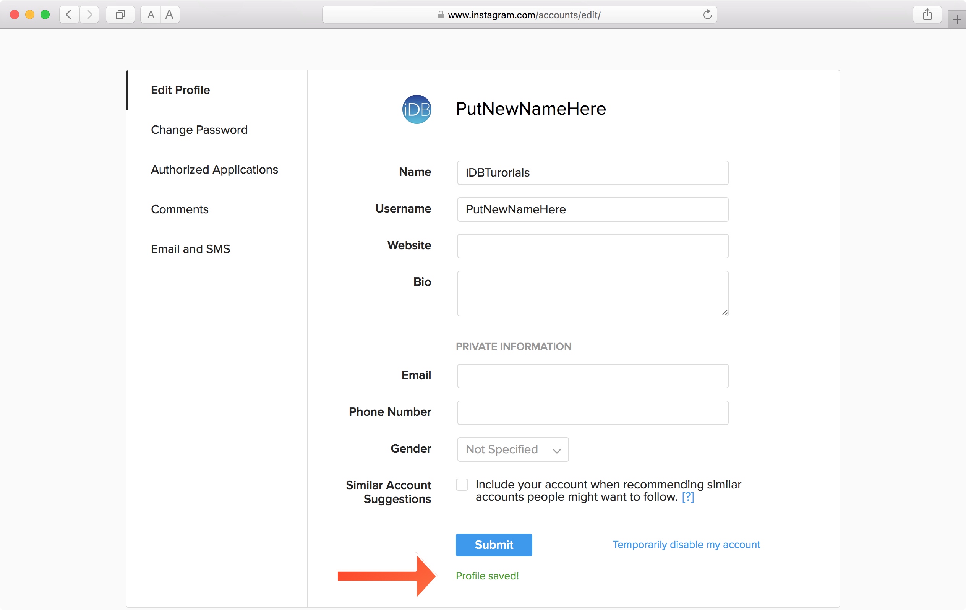Click the blue Submit button
Image resolution: width=966 pixels, height=610 pixels.
click(x=494, y=545)
